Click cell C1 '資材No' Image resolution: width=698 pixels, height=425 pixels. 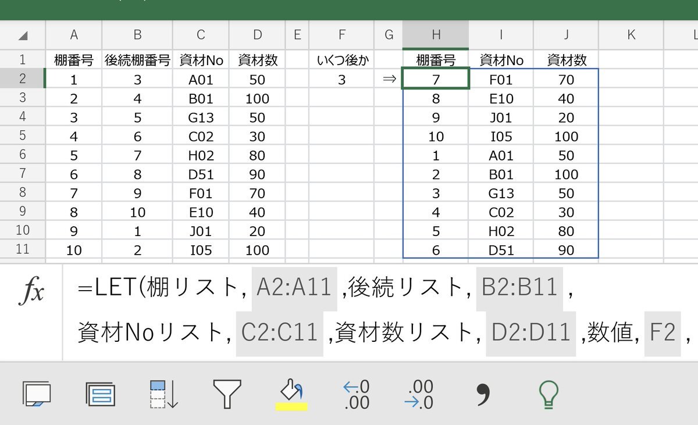(x=201, y=59)
